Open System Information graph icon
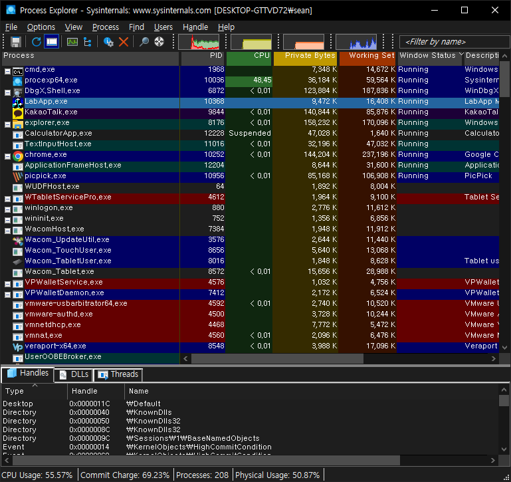511x482 pixels. (x=72, y=42)
